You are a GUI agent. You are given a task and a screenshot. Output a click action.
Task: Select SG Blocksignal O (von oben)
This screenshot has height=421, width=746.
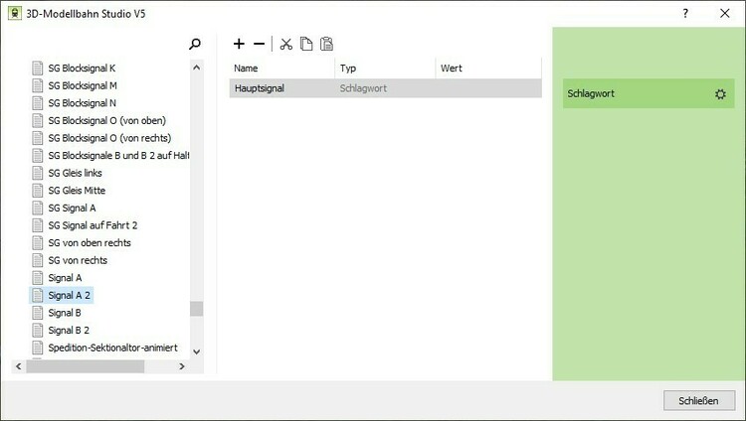click(x=107, y=121)
